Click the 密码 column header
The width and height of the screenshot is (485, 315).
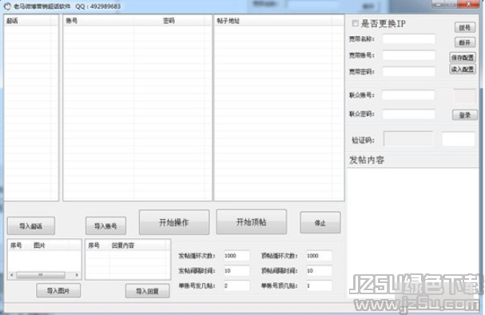pos(169,21)
